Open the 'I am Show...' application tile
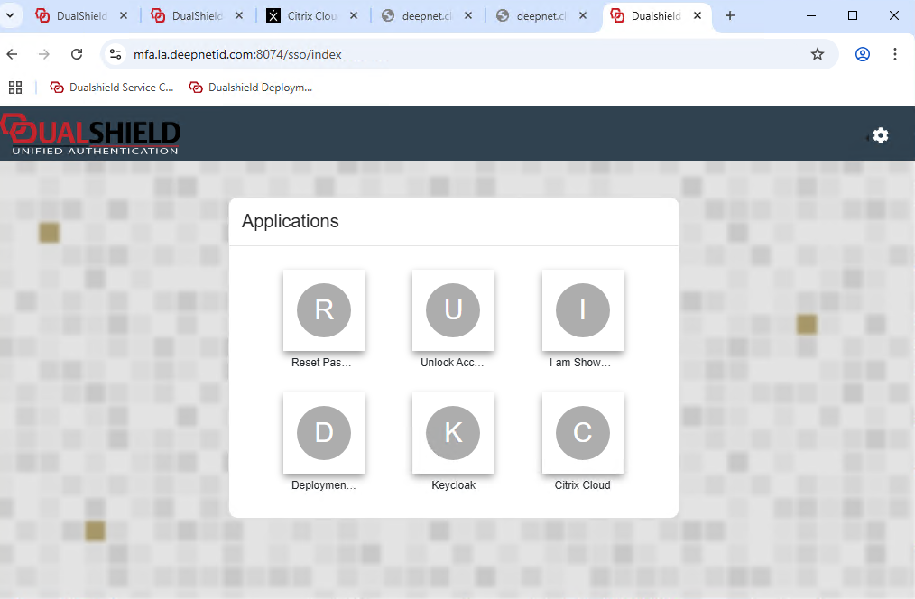Viewport: 915px width, 599px height. 582,310
